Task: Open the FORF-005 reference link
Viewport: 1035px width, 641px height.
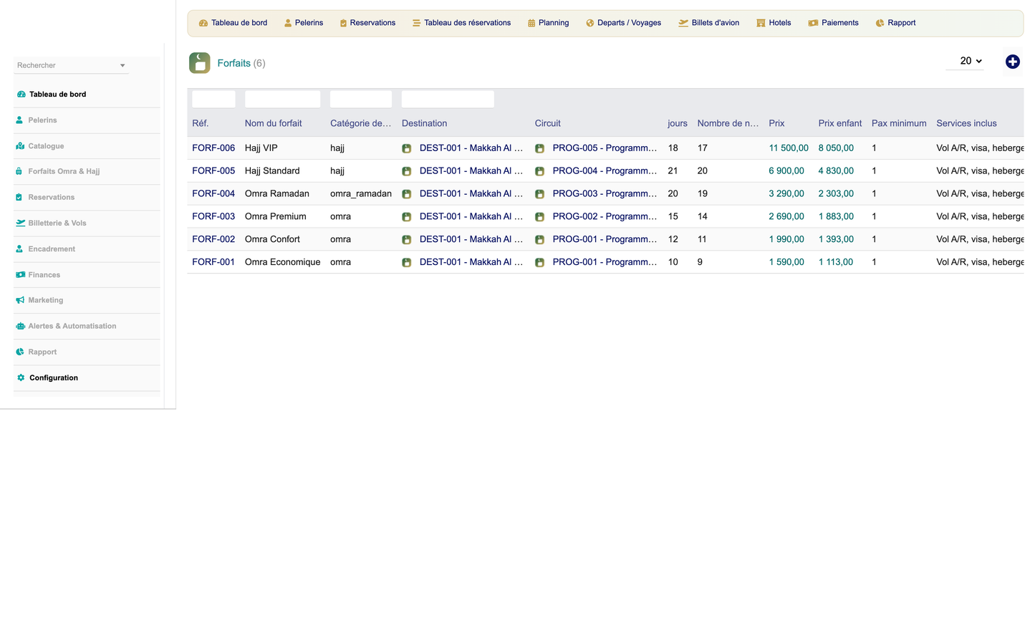Action: [213, 170]
